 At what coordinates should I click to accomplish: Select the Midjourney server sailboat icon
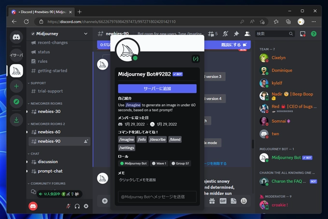pyautogui.click(x=16, y=71)
